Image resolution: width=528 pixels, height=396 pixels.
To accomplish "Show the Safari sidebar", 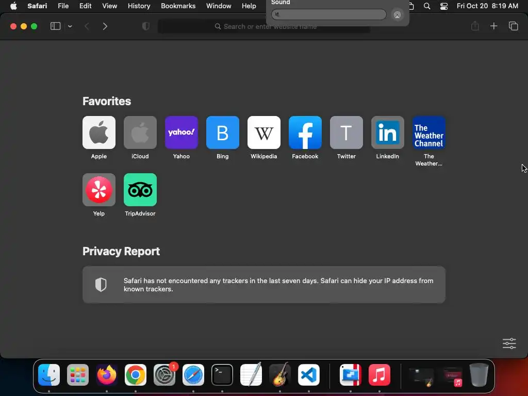I will (55, 26).
